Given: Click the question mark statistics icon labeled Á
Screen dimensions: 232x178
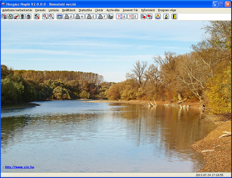Looking at the screenshot, I should 121,16.
